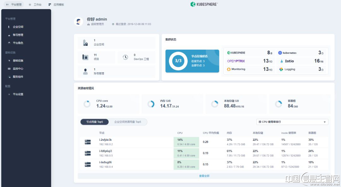Click the 3/3 node online status ring

pyautogui.click(x=178, y=61)
